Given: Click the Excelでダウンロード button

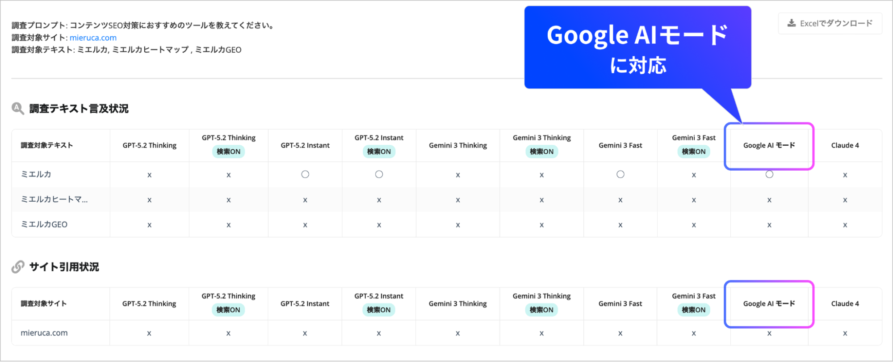Looking at the screenshot, I should pyautogui.click(x=830, y=23).
